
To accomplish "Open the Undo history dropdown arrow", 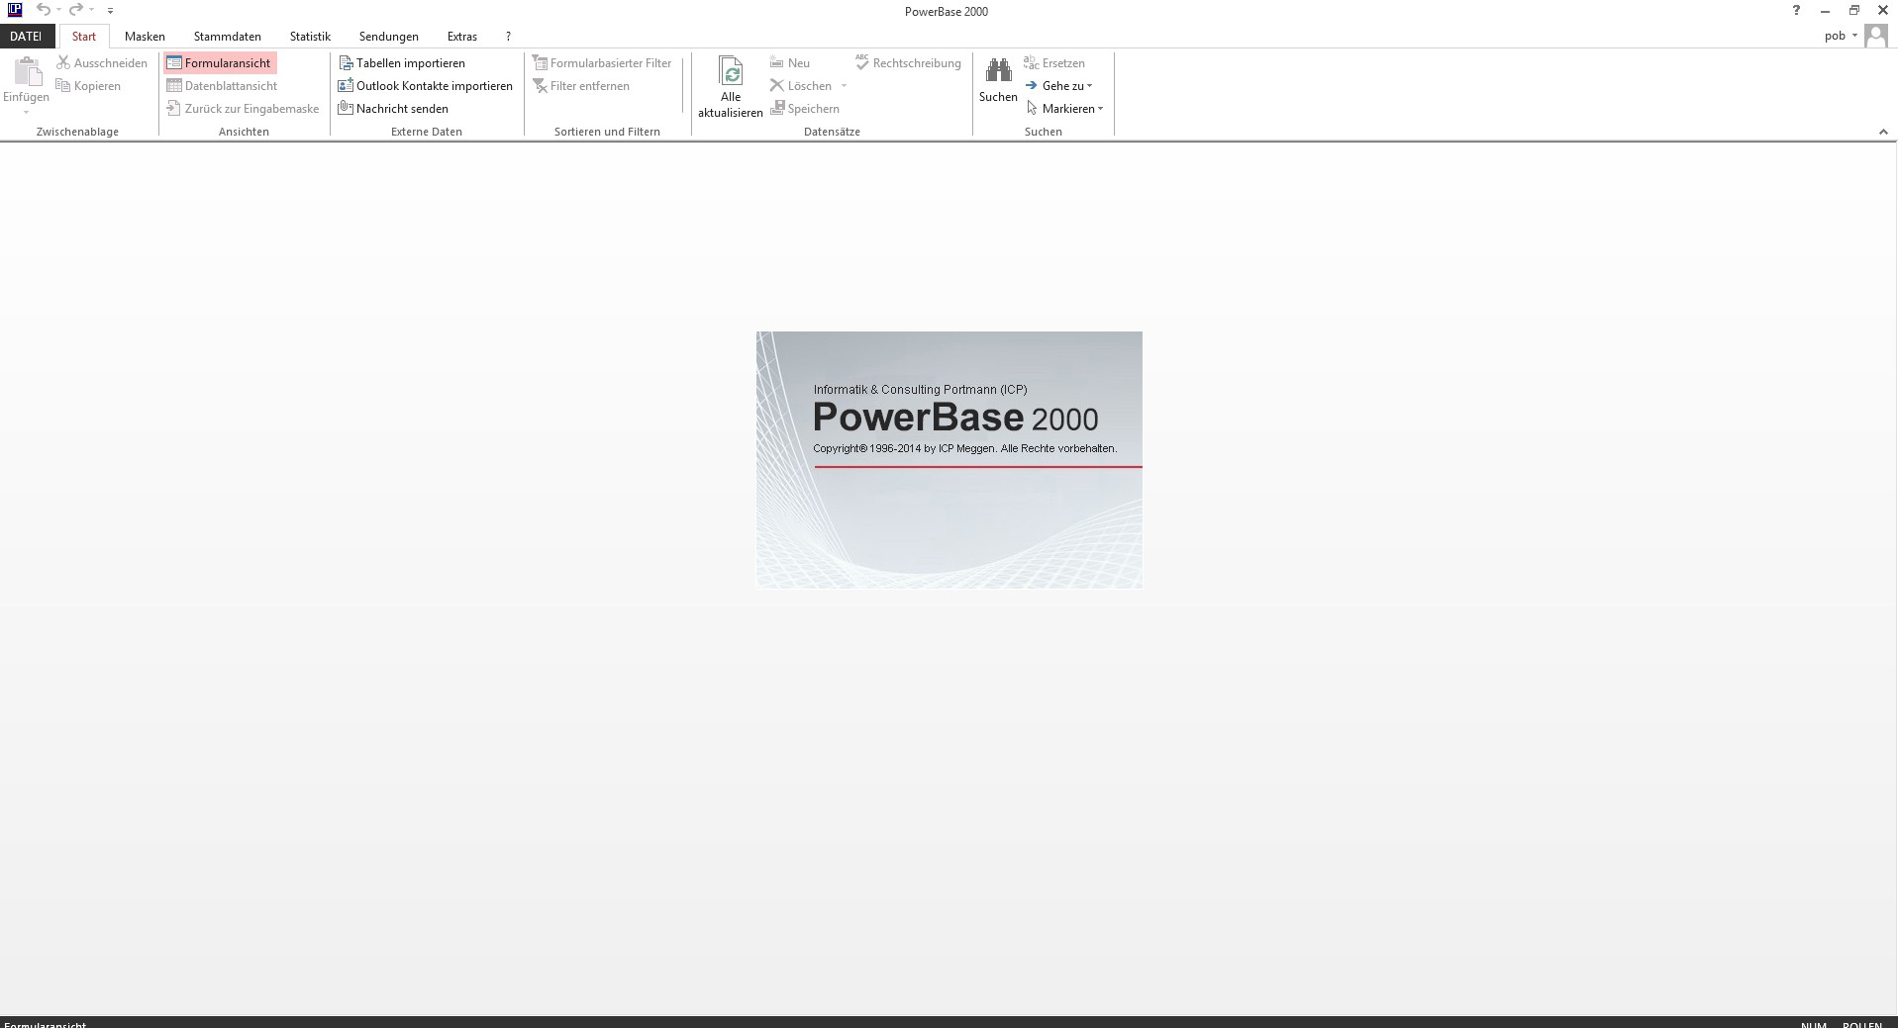I will (58, 11).
